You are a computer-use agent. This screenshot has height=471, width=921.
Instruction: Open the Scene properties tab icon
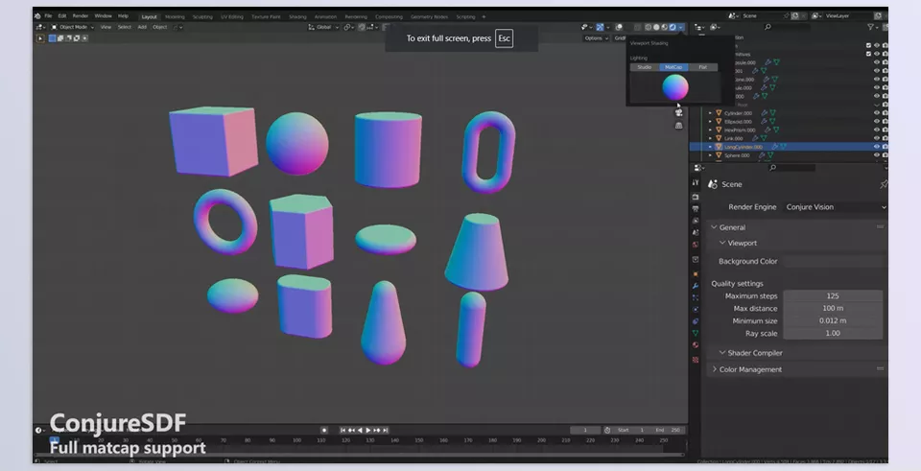tap(696, 232)
